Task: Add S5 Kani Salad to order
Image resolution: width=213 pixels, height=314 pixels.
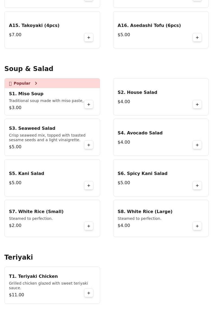Action: click(89, 186)
